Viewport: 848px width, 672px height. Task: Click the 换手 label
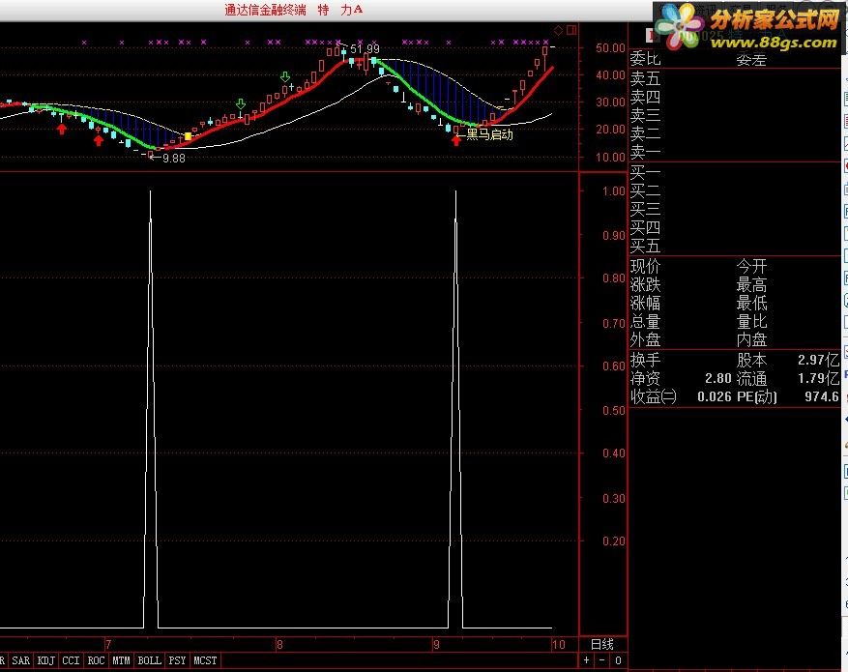(x=645, y=360)
